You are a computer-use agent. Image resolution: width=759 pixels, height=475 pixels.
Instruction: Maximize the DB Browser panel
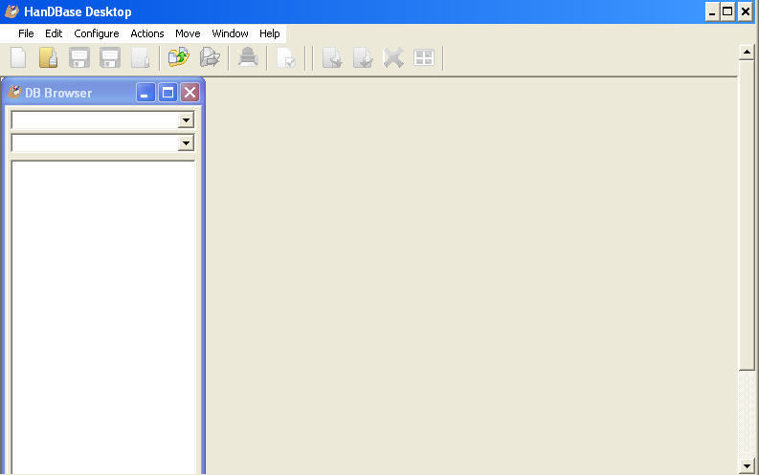[x=167, y=93]
